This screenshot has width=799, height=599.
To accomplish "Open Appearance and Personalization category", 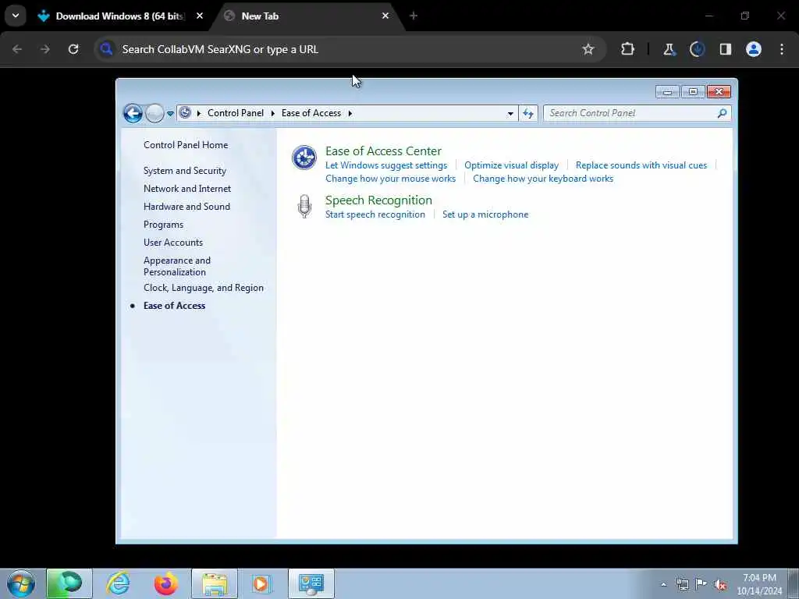I will click(177, 266).
